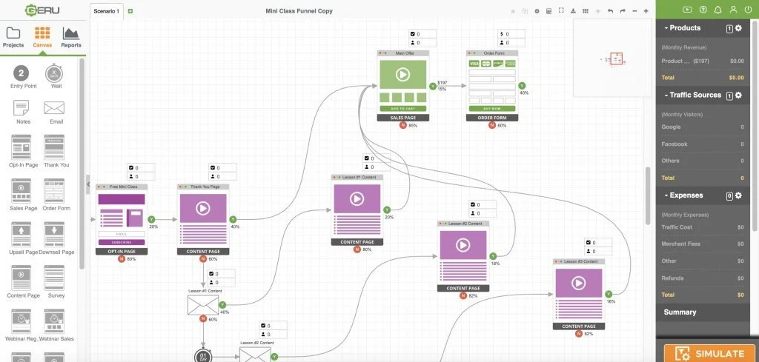The image size is (759, 362).
Task: Zoom out with the minus icon
Action: coord(634,11)
